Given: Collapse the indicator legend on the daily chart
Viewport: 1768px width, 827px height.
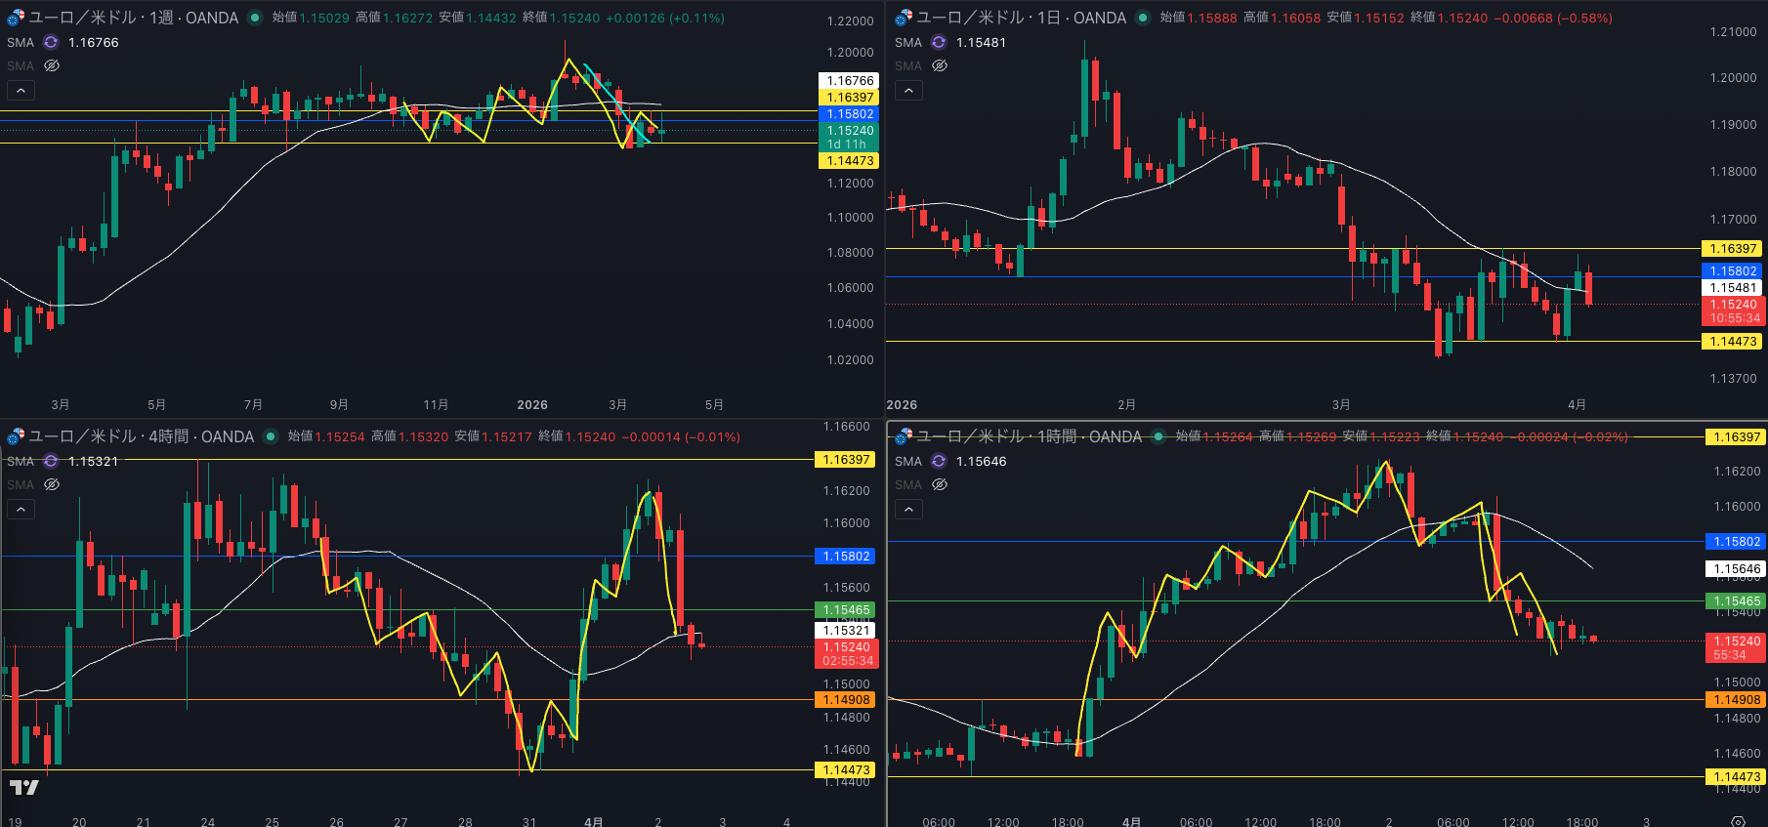Looking at the screenshot, I should [x=908, y=90].
